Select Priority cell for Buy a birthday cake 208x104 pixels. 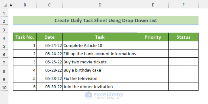153,70
